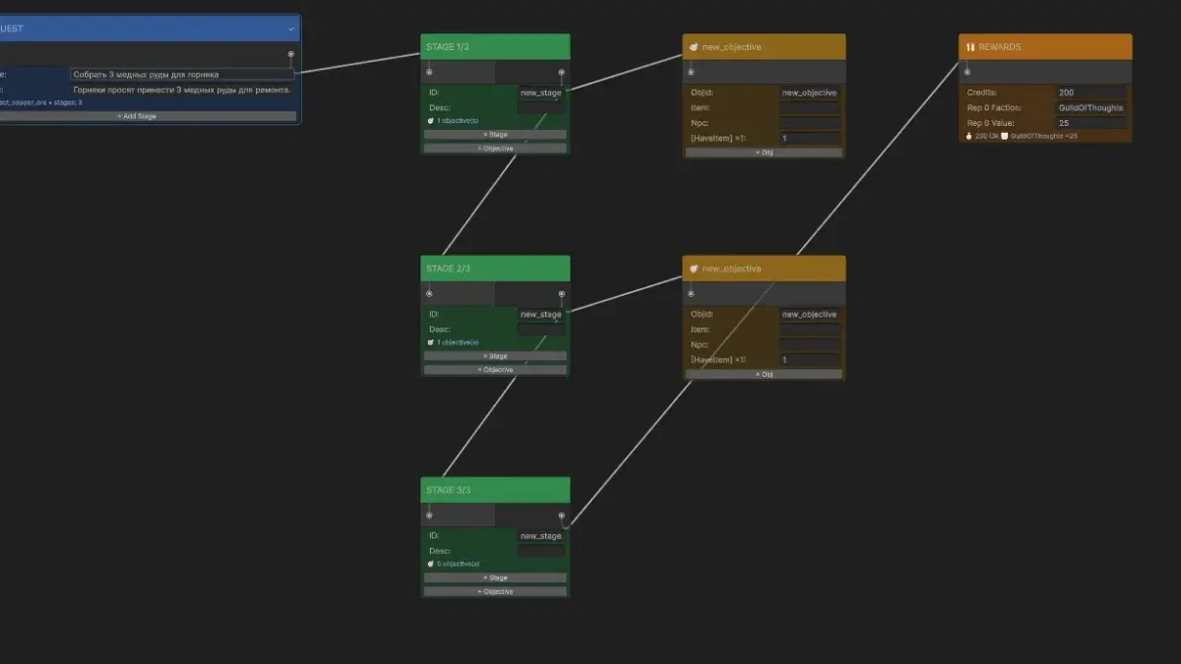This screenshot has height=664, width=1181.
Task: Click the Credits field showing 200
Action: 1090,92
